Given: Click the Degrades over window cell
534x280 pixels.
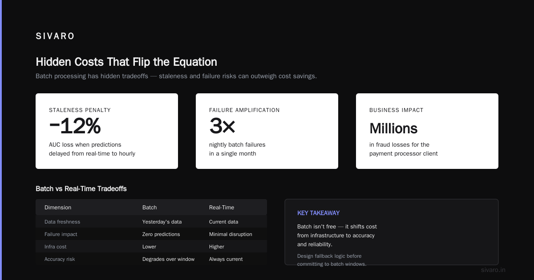Looking at the screenshot, I should (x=168, y=259).
